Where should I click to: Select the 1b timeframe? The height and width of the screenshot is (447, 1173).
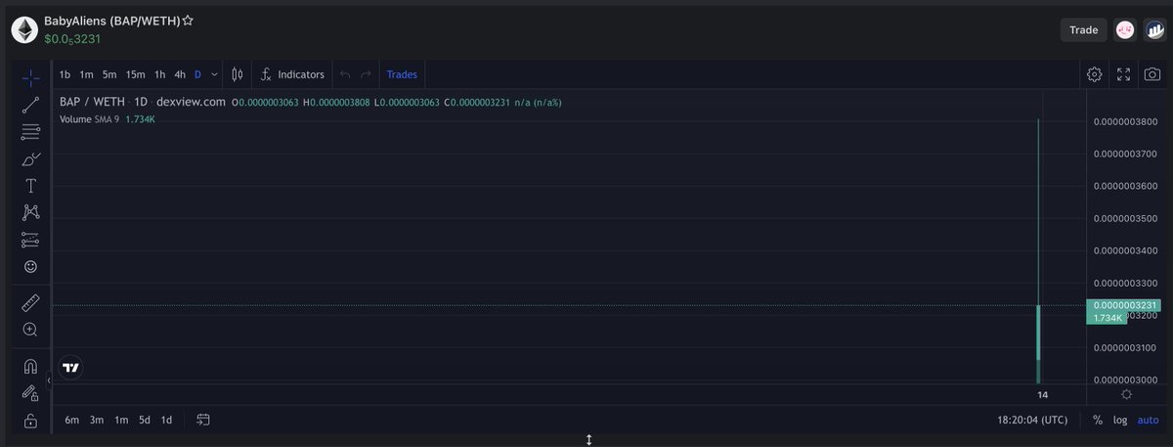[65, 74]
